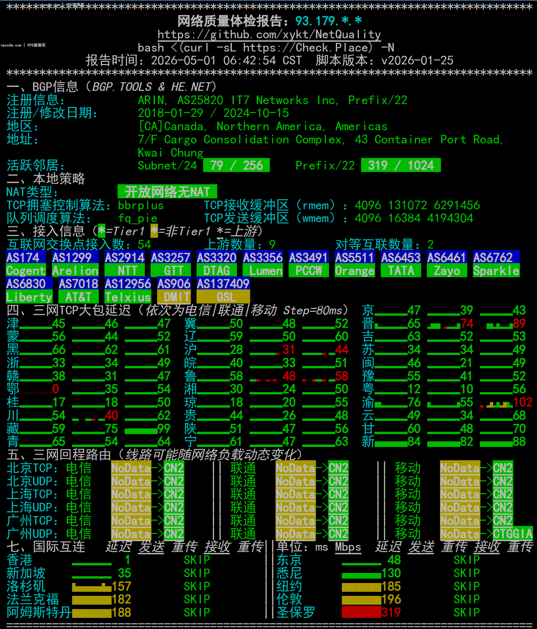Screen dimensions: 537x629
Task: Select the AS137409 GSL badge
Action: click(x=223, y=290)
